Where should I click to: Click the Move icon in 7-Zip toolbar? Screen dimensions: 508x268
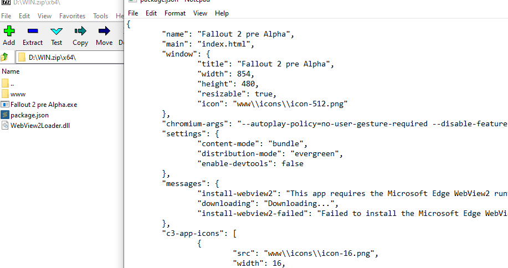click(104, 31)
